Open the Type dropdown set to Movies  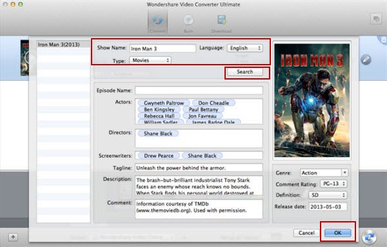pyautogui.click(x=150, y=60)
